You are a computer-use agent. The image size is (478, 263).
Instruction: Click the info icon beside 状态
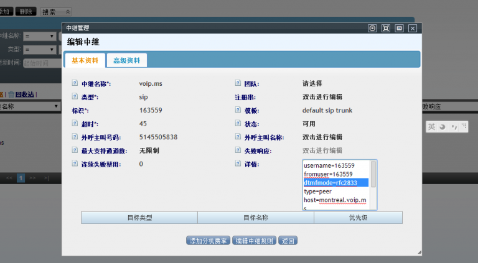pos(238,124)
